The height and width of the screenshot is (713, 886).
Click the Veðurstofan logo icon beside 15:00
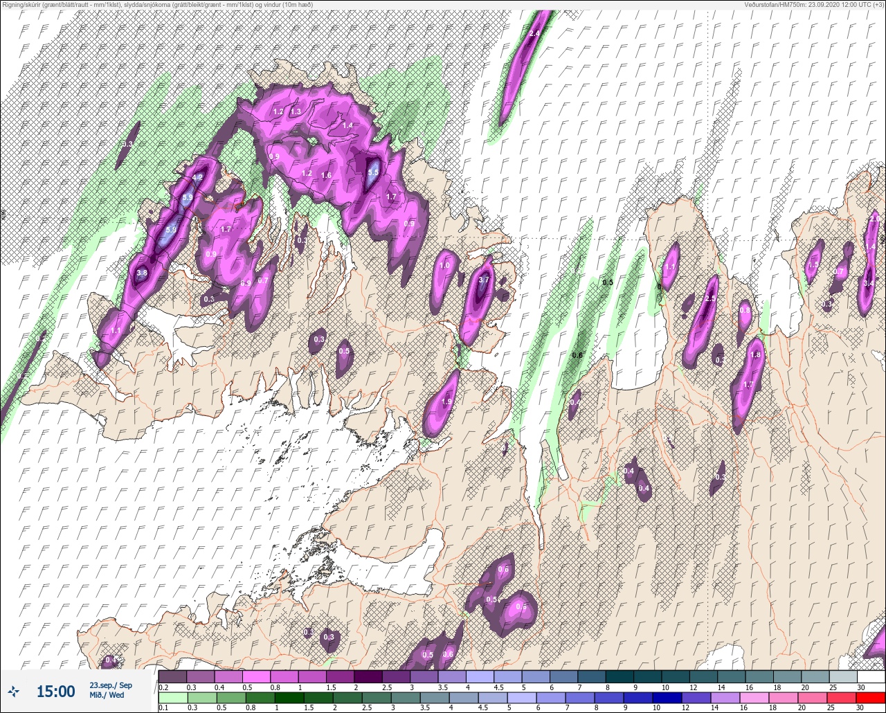(x=13, y=691)
